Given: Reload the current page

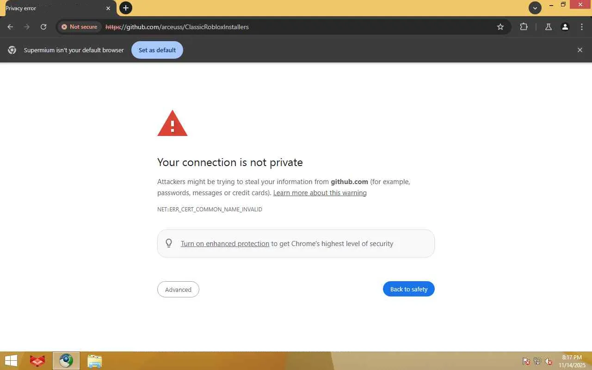Looking at the screenshot, I should tap(43, 27).
